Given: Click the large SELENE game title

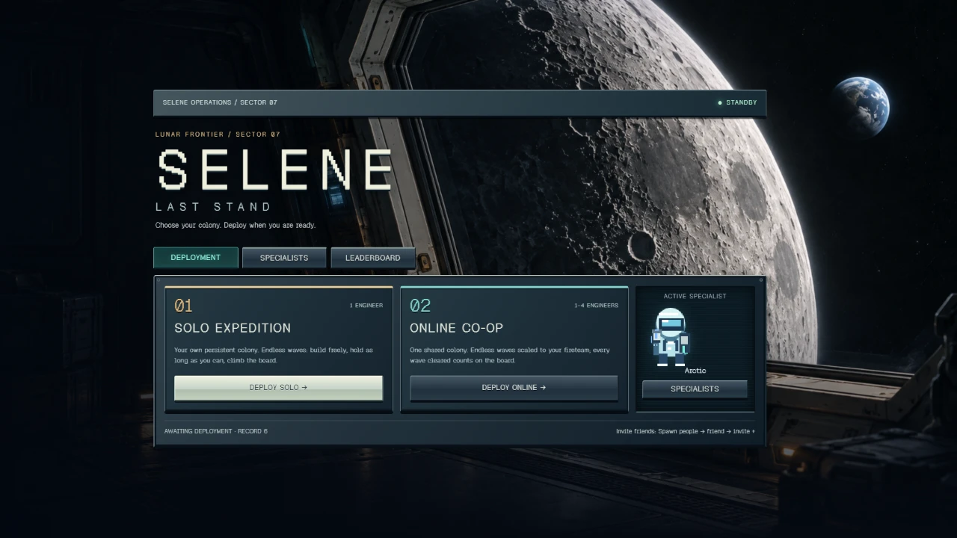Looking at the screenshot, I should point(275,169).
